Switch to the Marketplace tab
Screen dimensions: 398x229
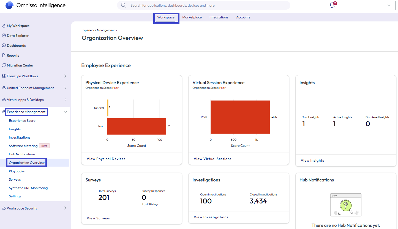[192, 17]
